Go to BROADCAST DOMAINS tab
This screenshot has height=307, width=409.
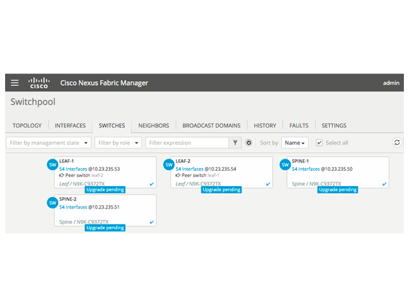click(x=212, y=125)
